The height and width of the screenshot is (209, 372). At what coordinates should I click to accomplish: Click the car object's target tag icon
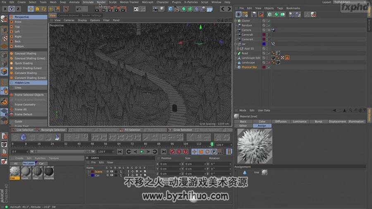click(x=273, y=44)
